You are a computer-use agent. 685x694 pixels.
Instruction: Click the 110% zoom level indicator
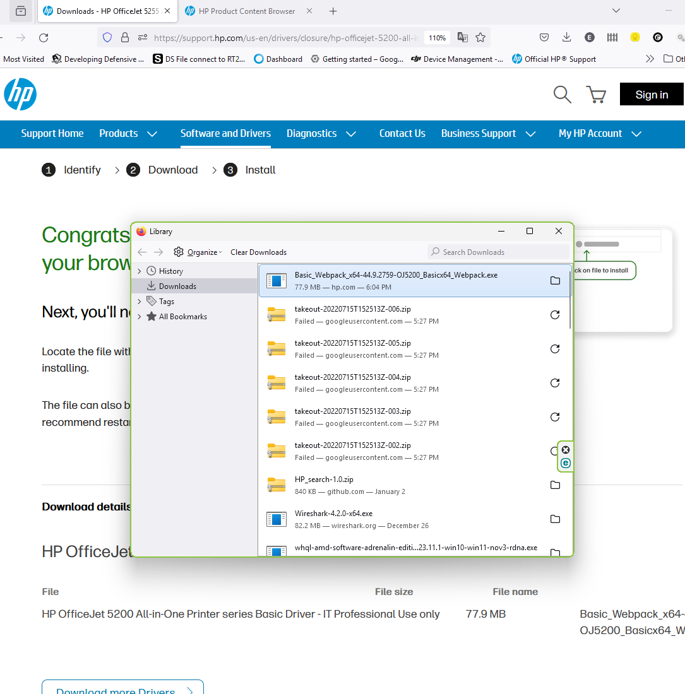click(437, 38)
